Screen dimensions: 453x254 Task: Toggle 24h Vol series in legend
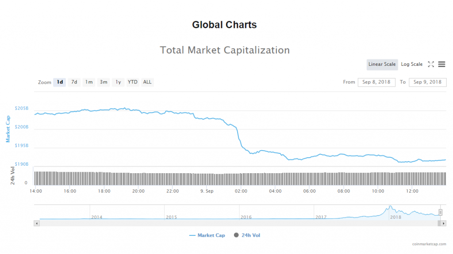point(247,235)
